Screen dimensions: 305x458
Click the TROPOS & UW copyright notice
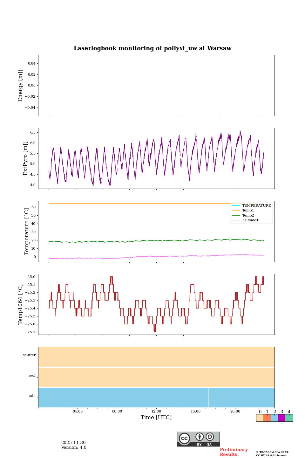(x=272, y=454)
